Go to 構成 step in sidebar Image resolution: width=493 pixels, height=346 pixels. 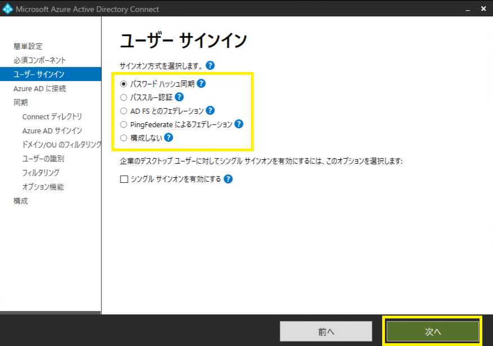click(20, 201)
